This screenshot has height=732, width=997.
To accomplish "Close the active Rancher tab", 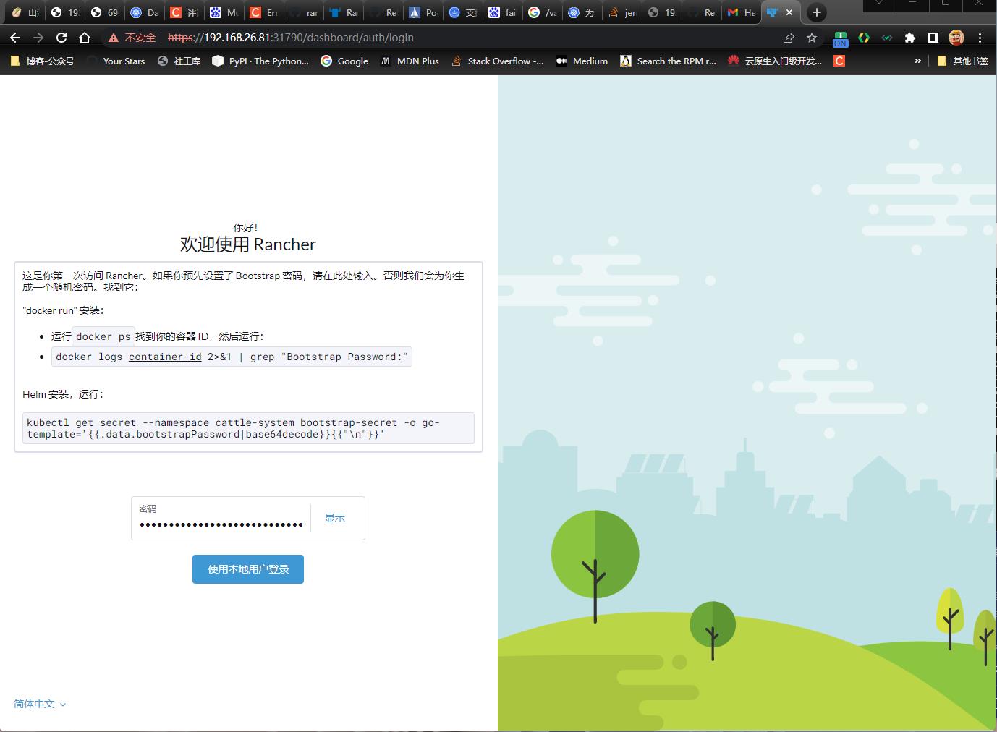I will [x=789, y=12].
